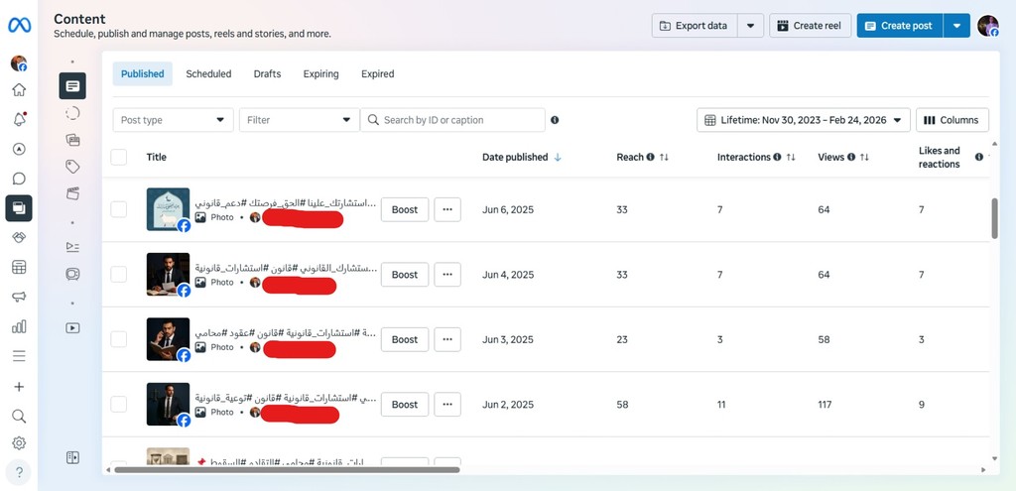The height and width of the screenshot is (491, 1016).
Task: Check the Jun 2, 2025 post checkbox
Action: pyautogui.click(x=119, y=404)
